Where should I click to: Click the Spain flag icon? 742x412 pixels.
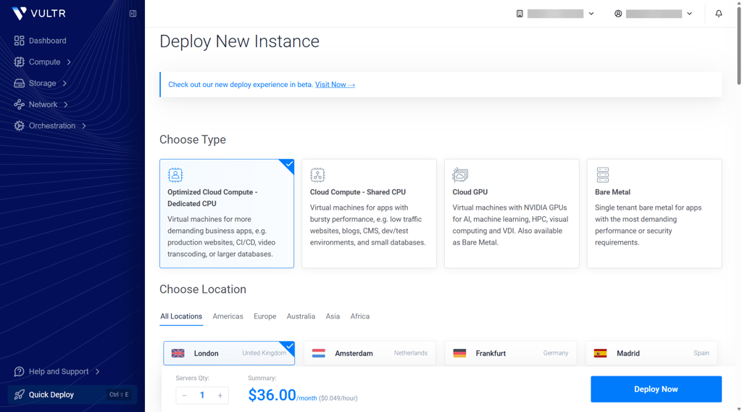tap(600, 353)
